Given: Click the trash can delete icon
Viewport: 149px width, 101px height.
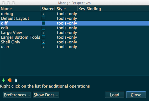Looking at the screenshot, I should pyautogui.click(x=16, y=80).
